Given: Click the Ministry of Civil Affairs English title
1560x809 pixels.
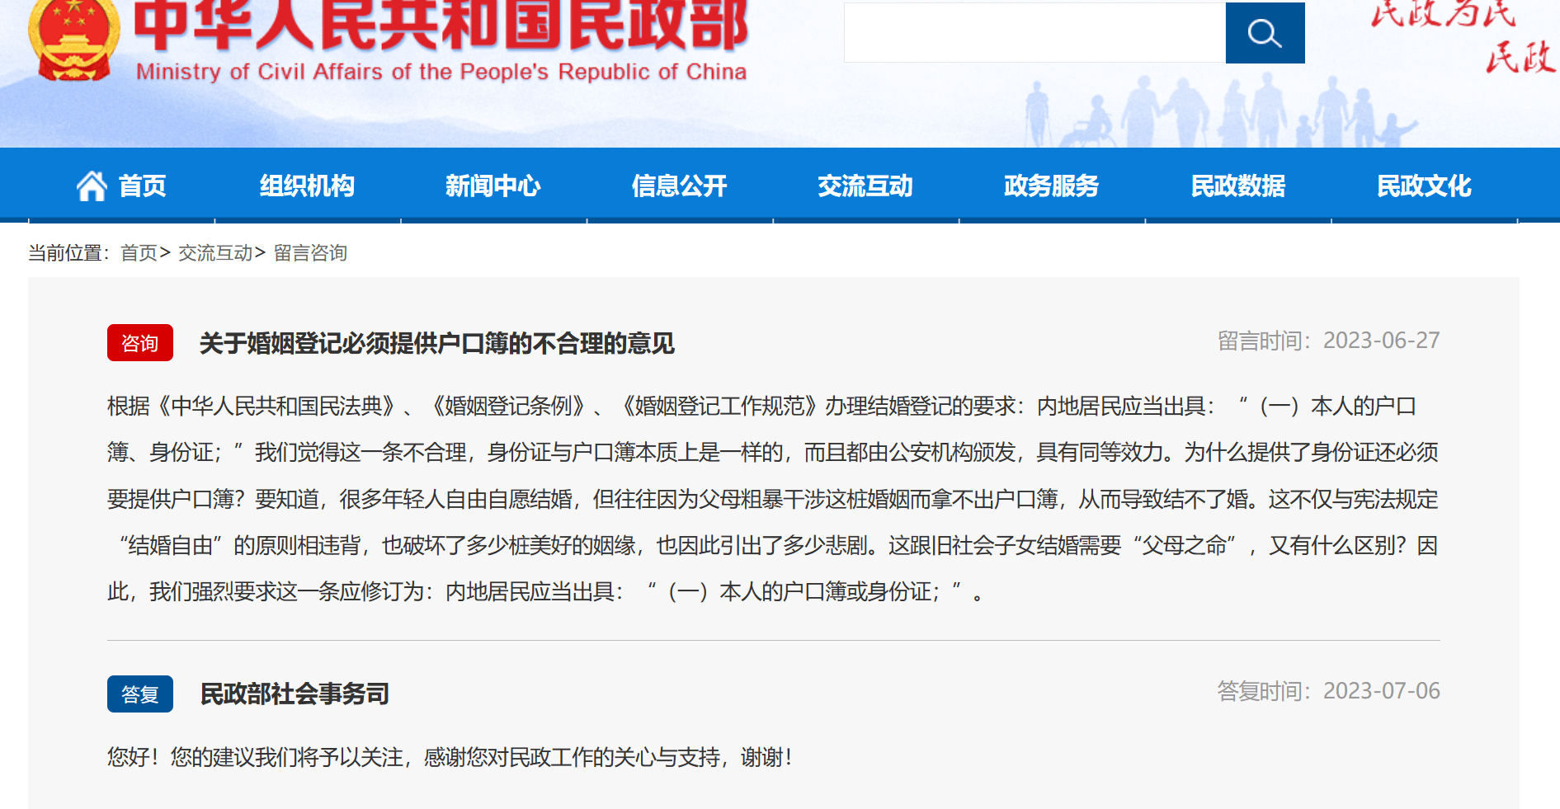Looking at the screenshot, I should (441, 72).
